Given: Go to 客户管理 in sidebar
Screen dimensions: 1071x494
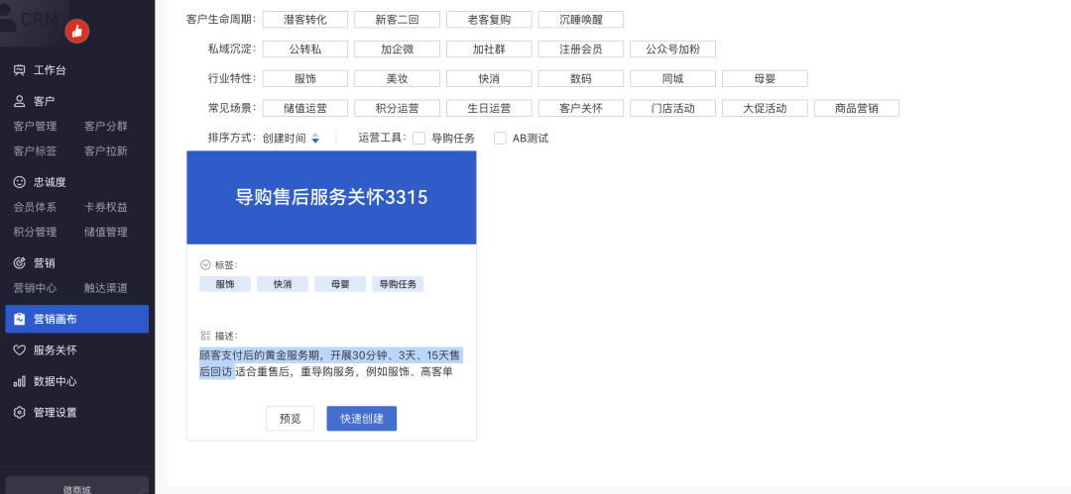Looking at the screenshot, I should coord(35,127).
